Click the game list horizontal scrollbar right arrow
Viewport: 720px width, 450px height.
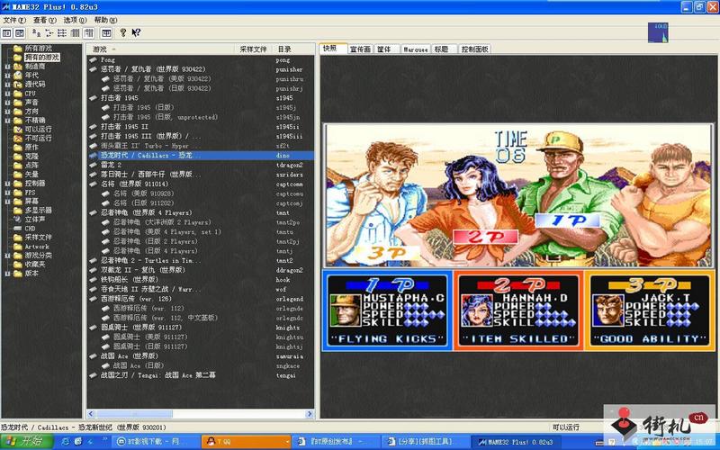click(310, 415)
